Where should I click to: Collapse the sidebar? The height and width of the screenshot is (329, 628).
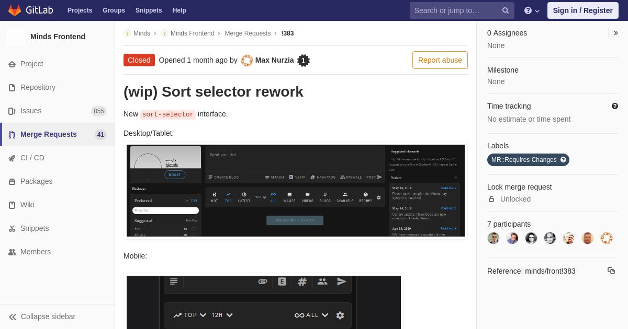(58, 316)
